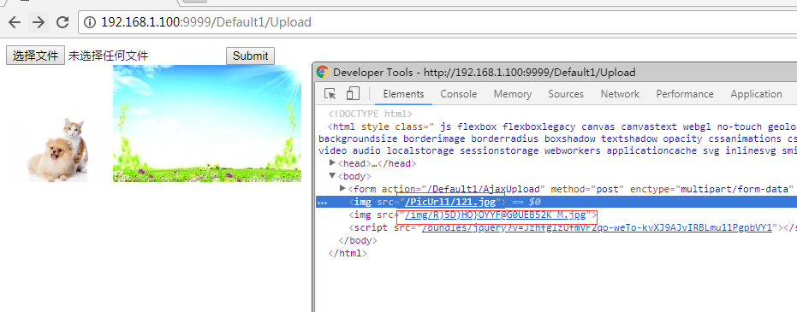Click the Chrome logo in the Developer Tools title

point(322,73)
